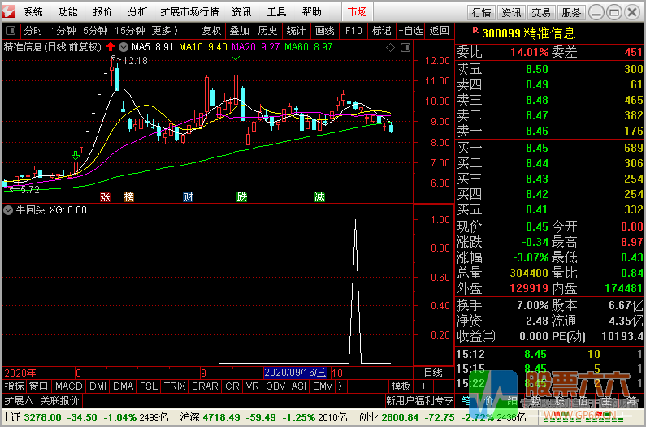The image size is (646, 427).
Task: Select the DMA indicator
Action: pos(124,386)
